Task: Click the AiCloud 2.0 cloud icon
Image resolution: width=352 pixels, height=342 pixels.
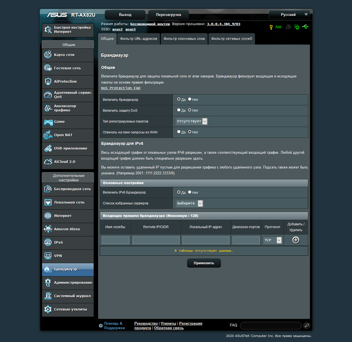Action: (48, 162)
